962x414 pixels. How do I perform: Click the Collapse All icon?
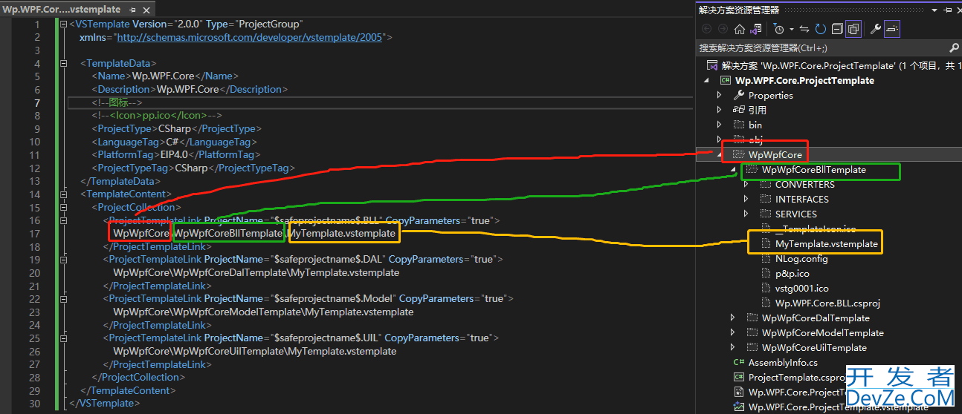pyautogui.click(x=837, y=29)
